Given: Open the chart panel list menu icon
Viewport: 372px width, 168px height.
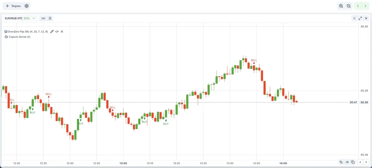Looking at the screenshot, I should click(x=354, y=18).
